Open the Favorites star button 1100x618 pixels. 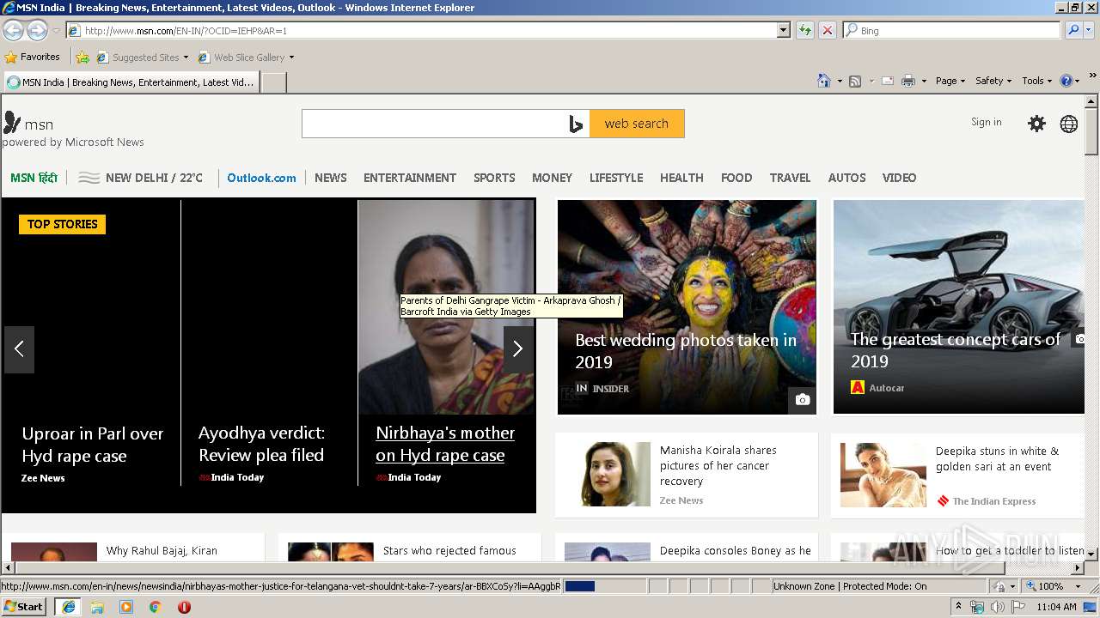(x=33, y=58)
